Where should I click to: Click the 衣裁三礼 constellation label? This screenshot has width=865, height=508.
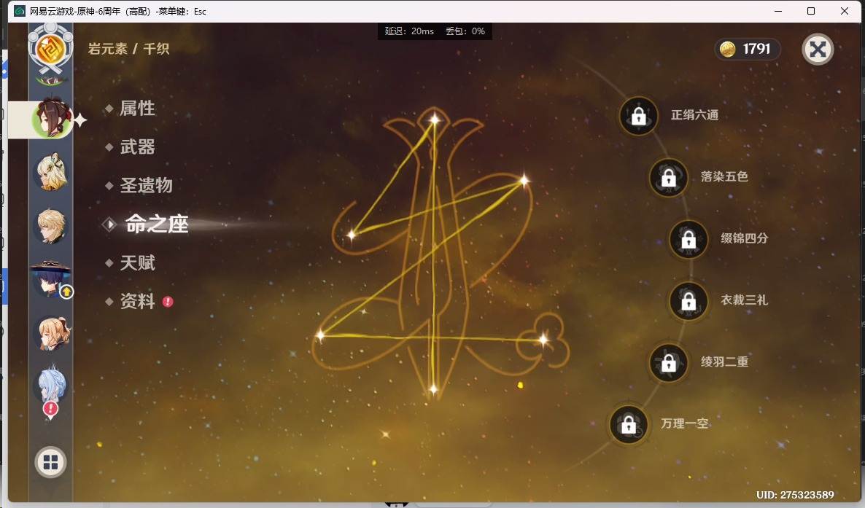pos(744,300)
